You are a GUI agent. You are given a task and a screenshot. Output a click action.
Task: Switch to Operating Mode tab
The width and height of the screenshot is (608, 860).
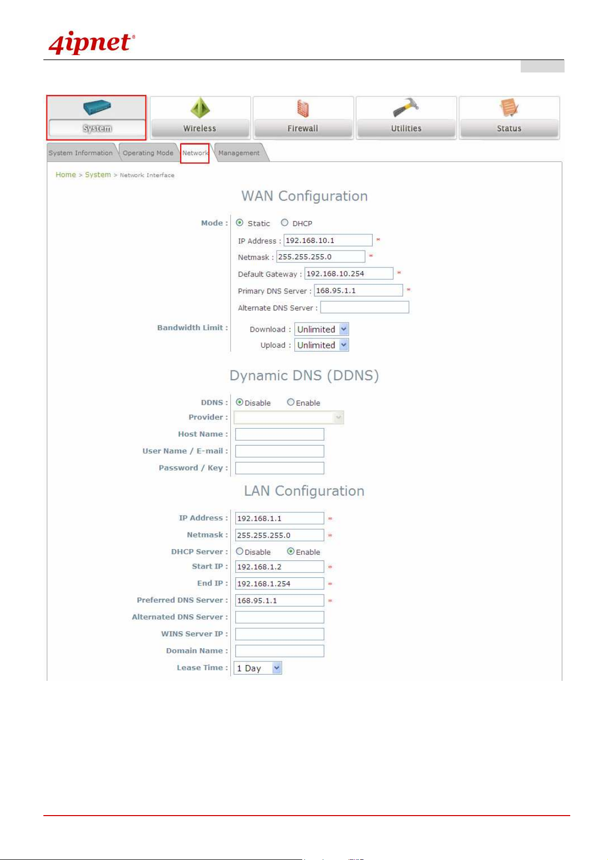coord(148,153)
